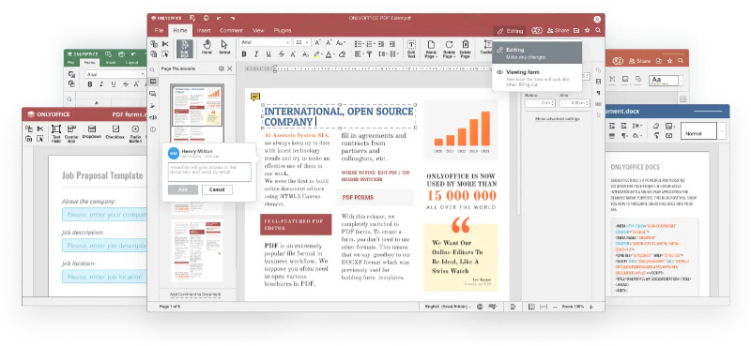Click the Bold icon in green spreadsheet window

coord(89,84)
